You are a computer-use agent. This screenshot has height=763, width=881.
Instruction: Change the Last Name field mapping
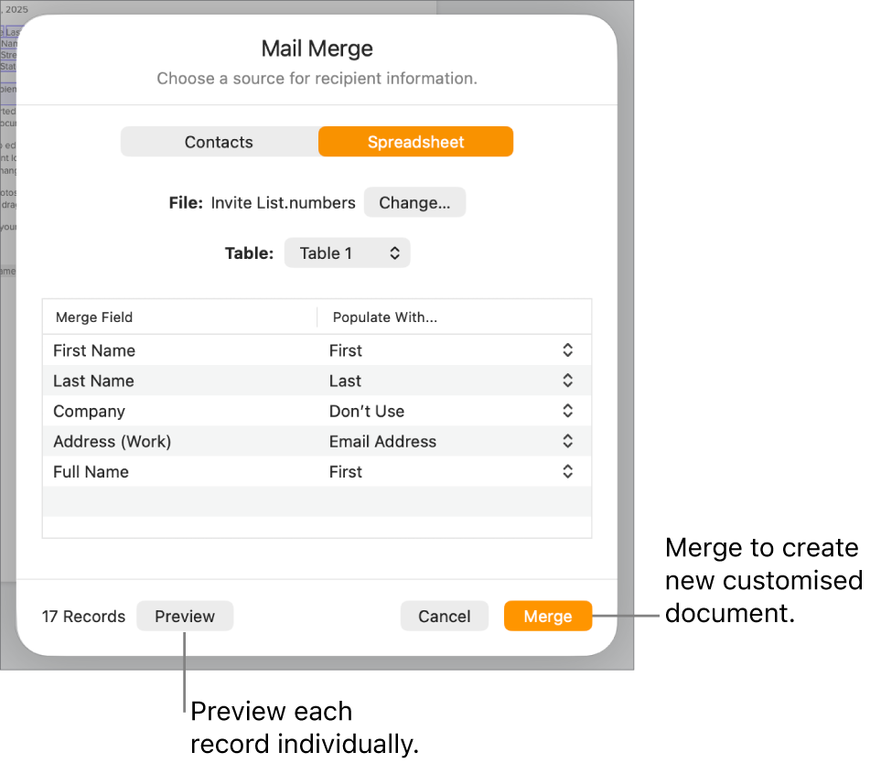[567, 381]
